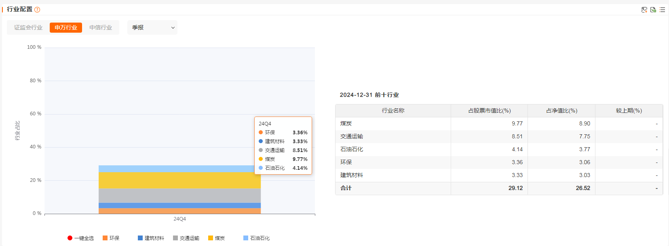Viewport: 669px width, 246px height.
Task: Click the 2024-12-31 前十行业 heading
Action: (369, 95)
